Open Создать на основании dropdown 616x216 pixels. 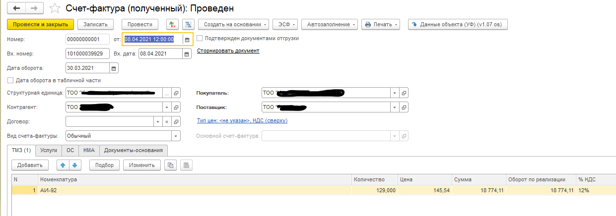click(233, 24)
